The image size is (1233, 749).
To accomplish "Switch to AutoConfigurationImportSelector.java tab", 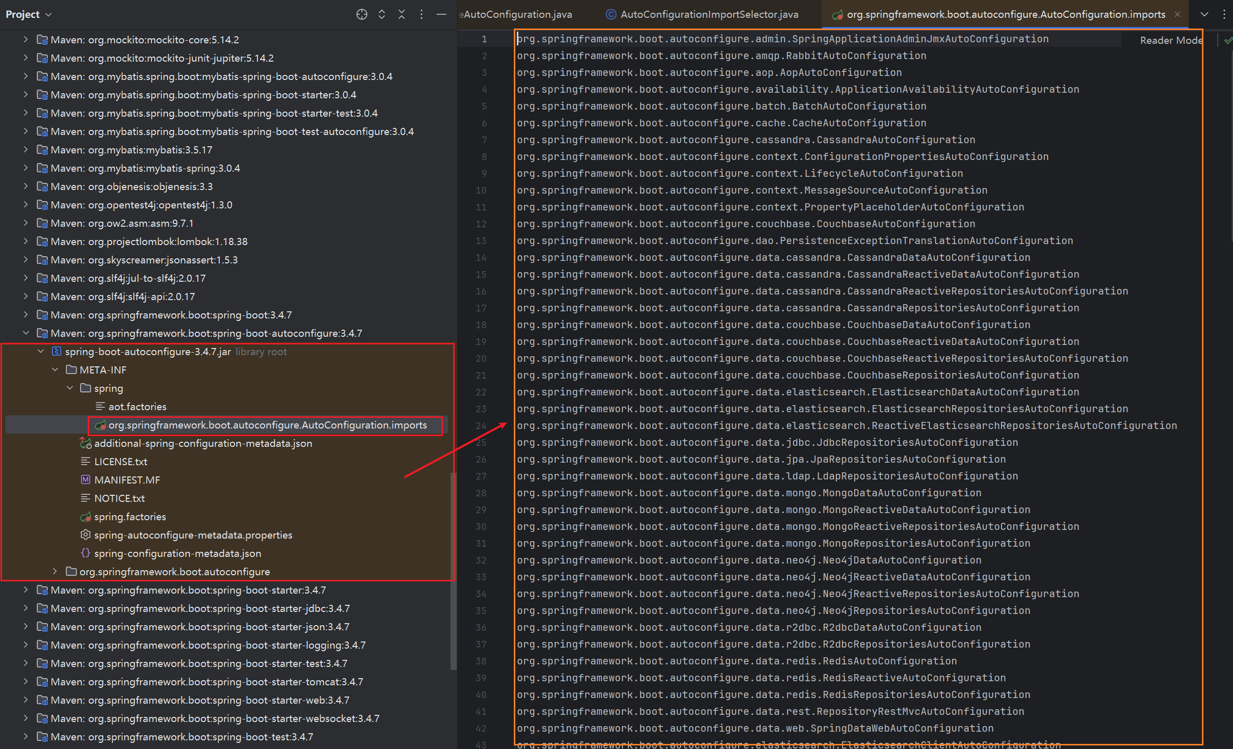I will [709, 14].
